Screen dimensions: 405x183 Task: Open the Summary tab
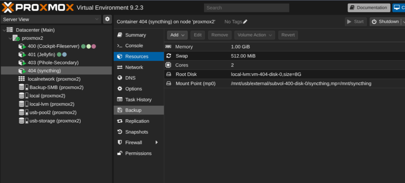click(x=139, y=35)
